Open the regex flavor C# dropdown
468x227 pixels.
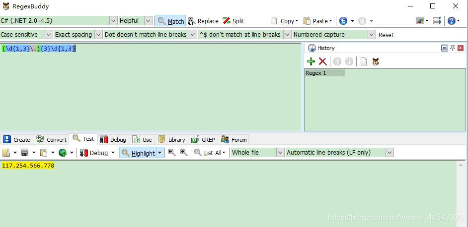click(x=113, y=20)
